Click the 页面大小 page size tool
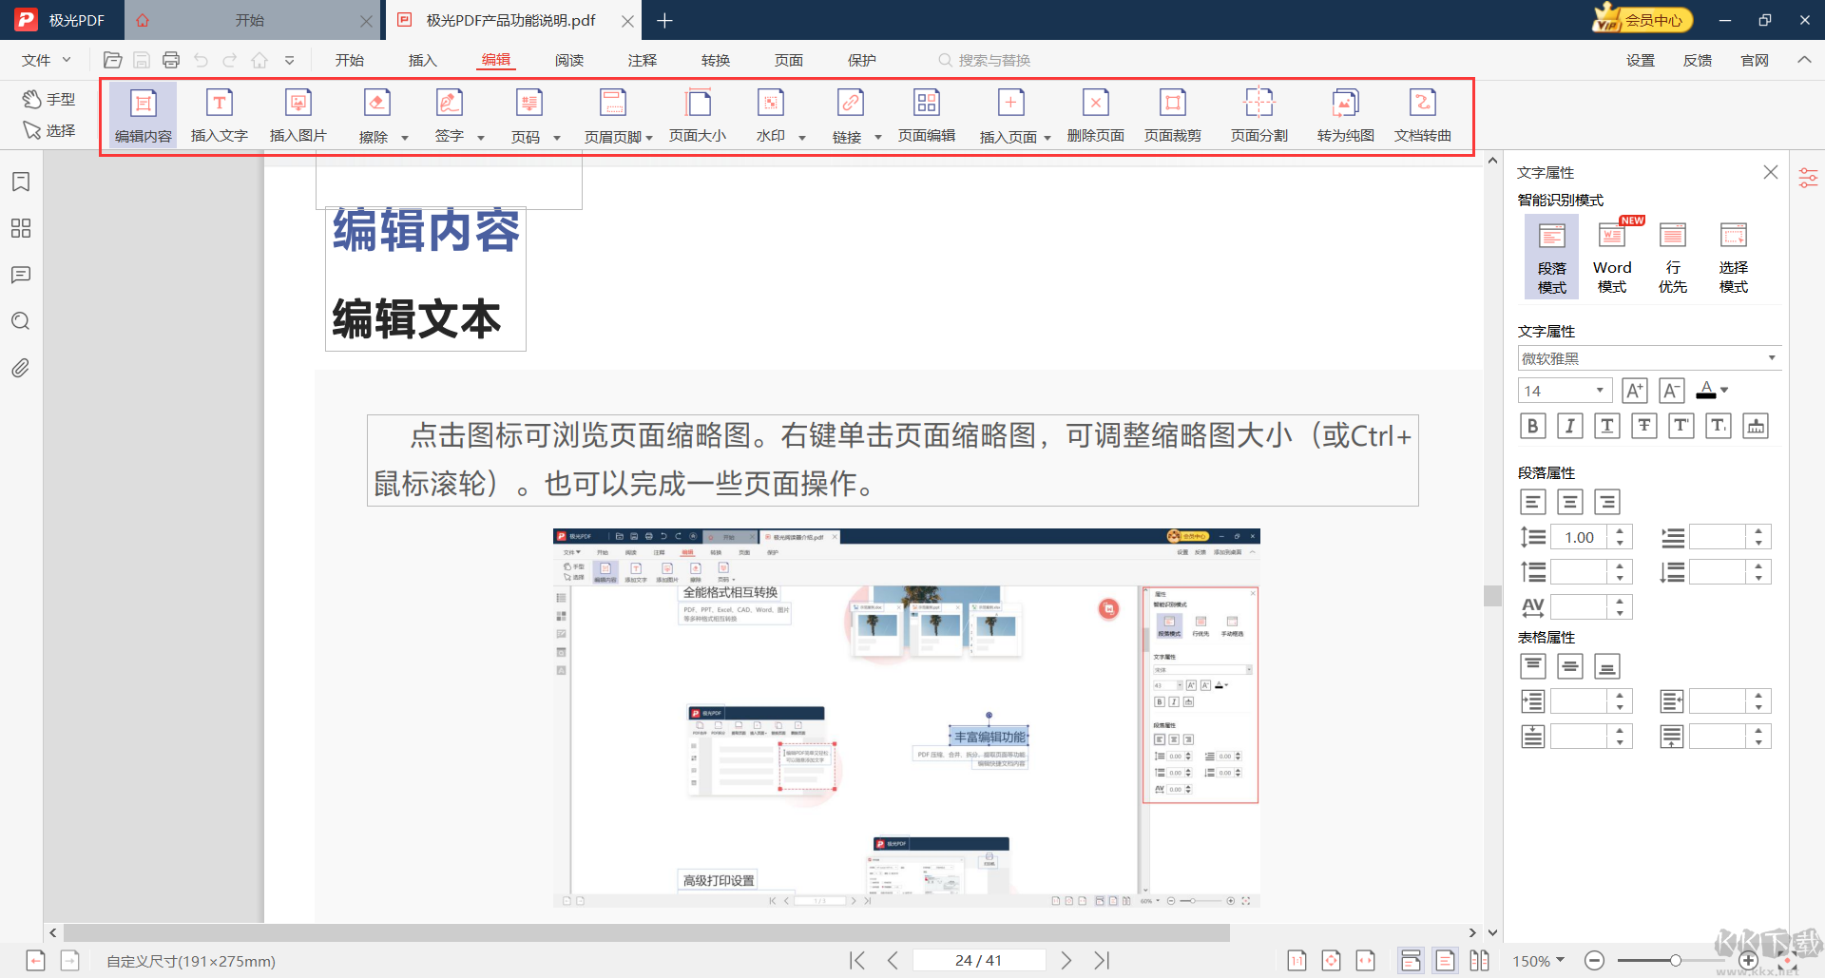Viewport: 1825px width, 978px height. point(698,115)
